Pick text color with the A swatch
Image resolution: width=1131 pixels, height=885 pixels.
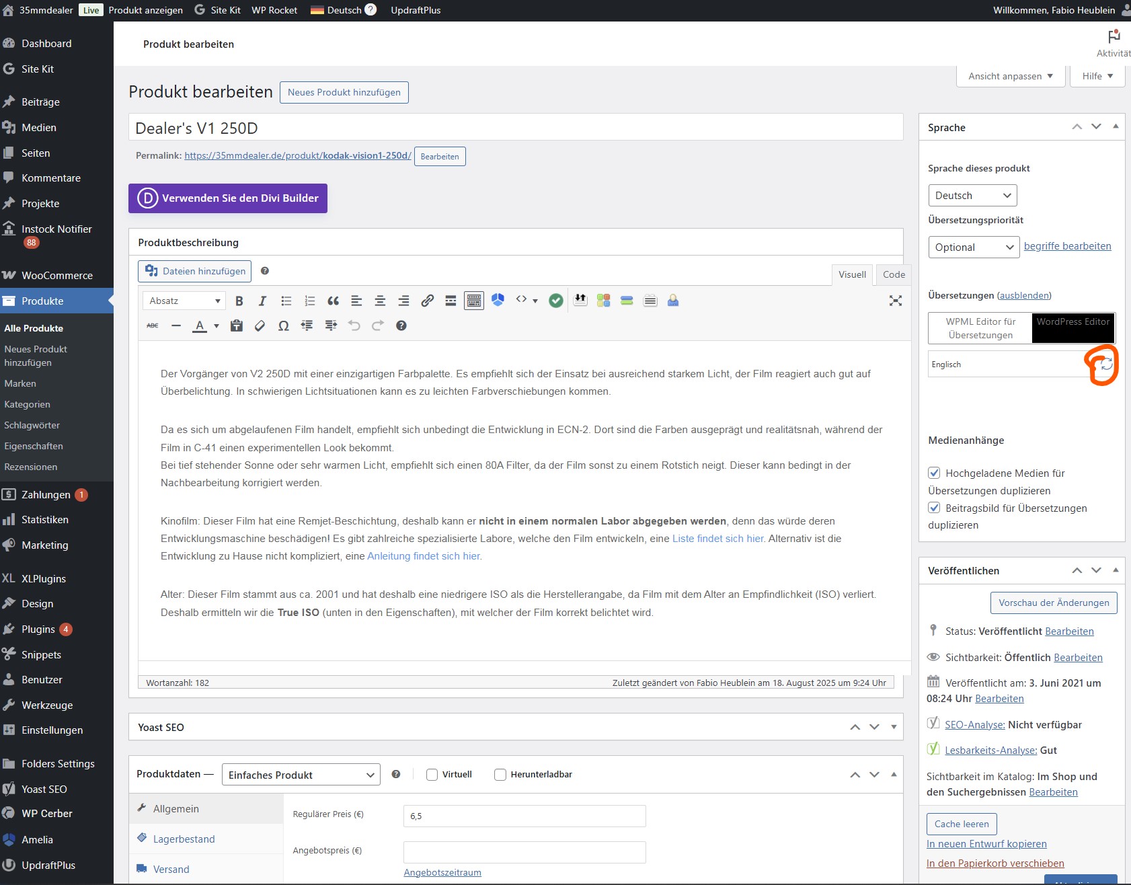click(x=200, y=326)
